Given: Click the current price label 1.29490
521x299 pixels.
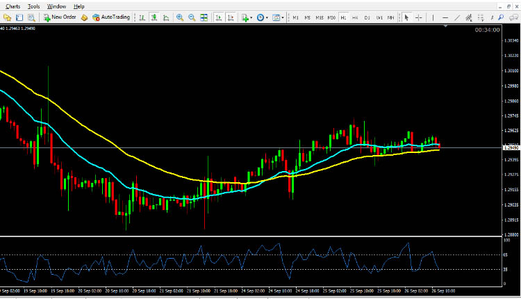Looking at the screenshot, I should coord(511,147).
